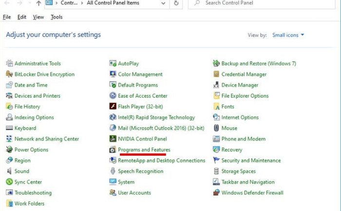Click the Power Options icon
This screenshot has height=211, width=341.
(x=9, y=150)
